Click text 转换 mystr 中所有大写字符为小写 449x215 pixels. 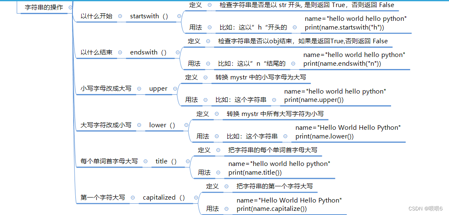coord(275,114)
